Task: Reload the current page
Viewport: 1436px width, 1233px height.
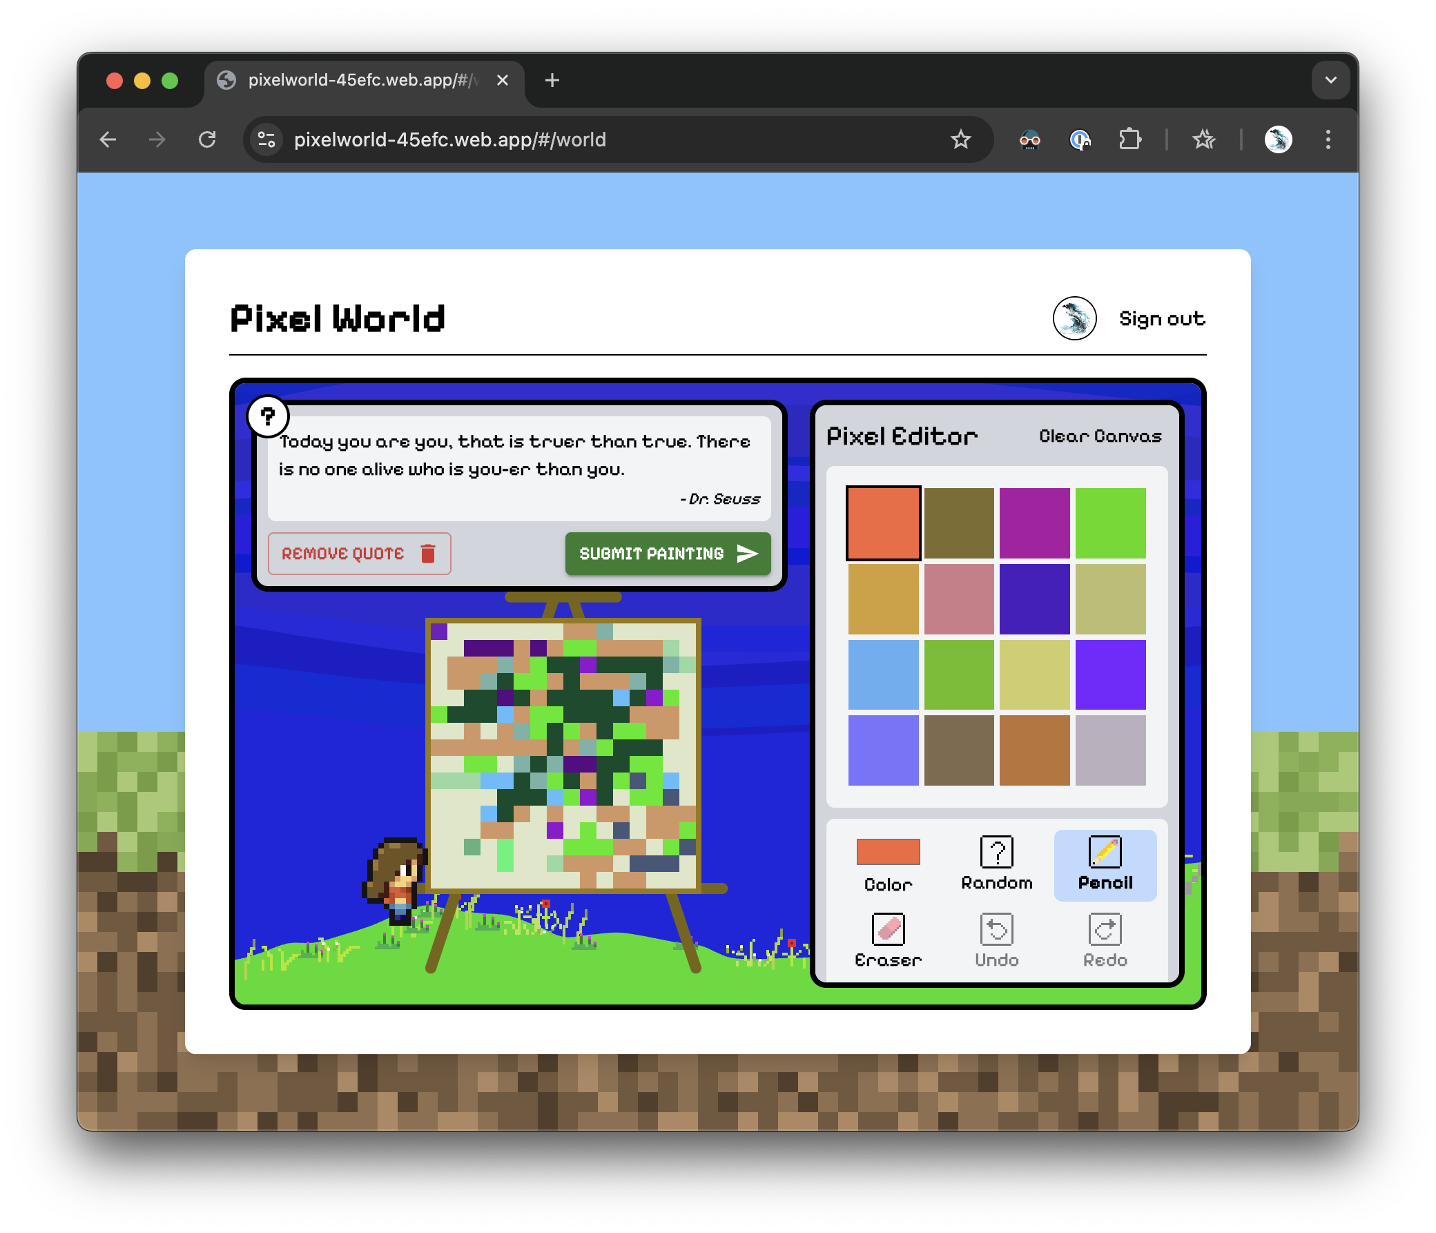Action: coord(207,139)
